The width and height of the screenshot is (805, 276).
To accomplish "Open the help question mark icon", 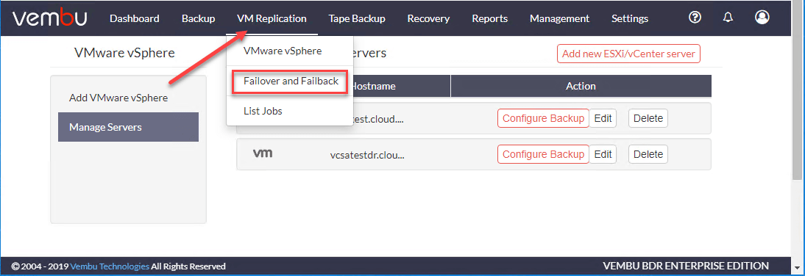I will click(695, 18).
